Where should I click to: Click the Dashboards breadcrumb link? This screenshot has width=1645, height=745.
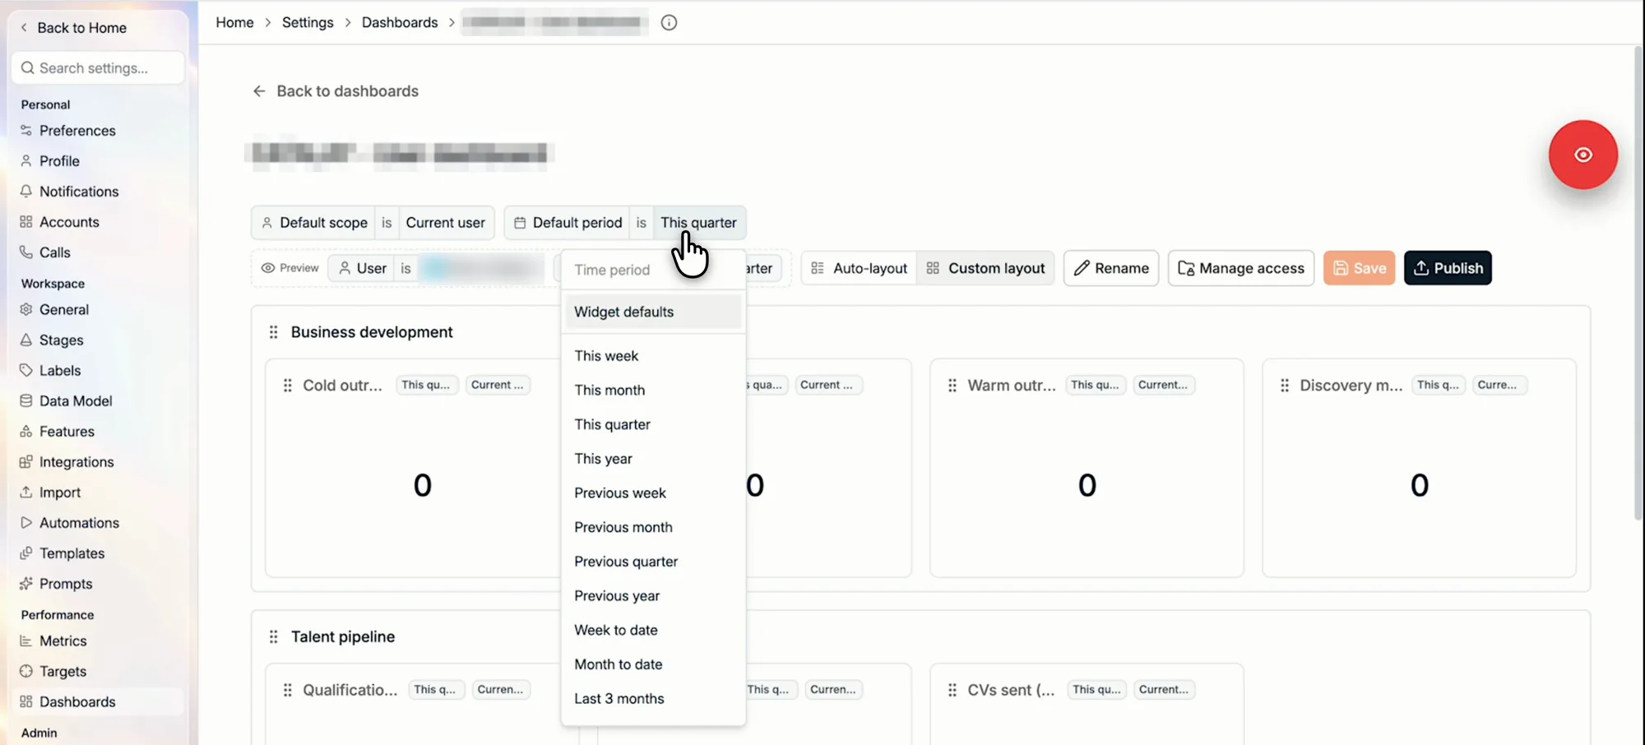pos(400,23)
